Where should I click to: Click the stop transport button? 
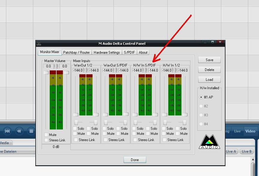click(x=31, y=131)
